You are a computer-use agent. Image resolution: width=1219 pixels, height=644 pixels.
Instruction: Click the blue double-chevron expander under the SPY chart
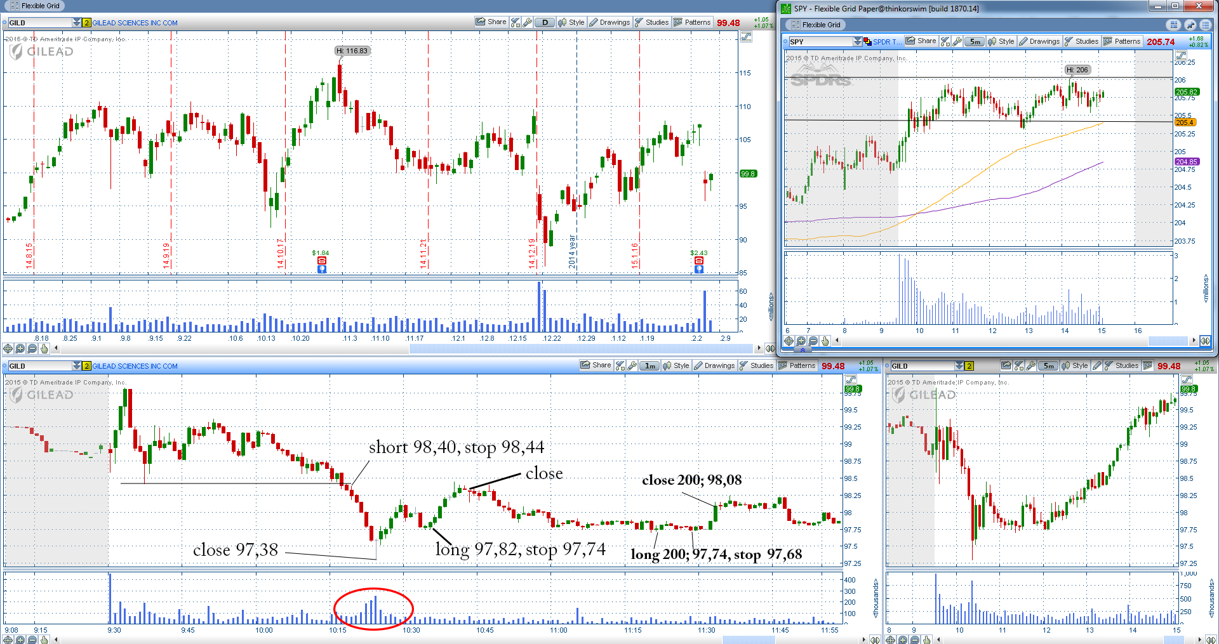(x=803, y=350)
